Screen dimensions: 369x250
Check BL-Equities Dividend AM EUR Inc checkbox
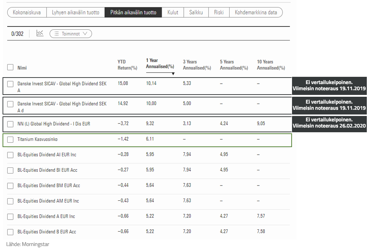point(11,201)
